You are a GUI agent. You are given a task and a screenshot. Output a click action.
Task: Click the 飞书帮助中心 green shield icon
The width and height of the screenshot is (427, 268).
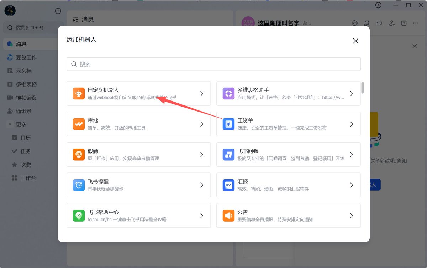(79, 216)
